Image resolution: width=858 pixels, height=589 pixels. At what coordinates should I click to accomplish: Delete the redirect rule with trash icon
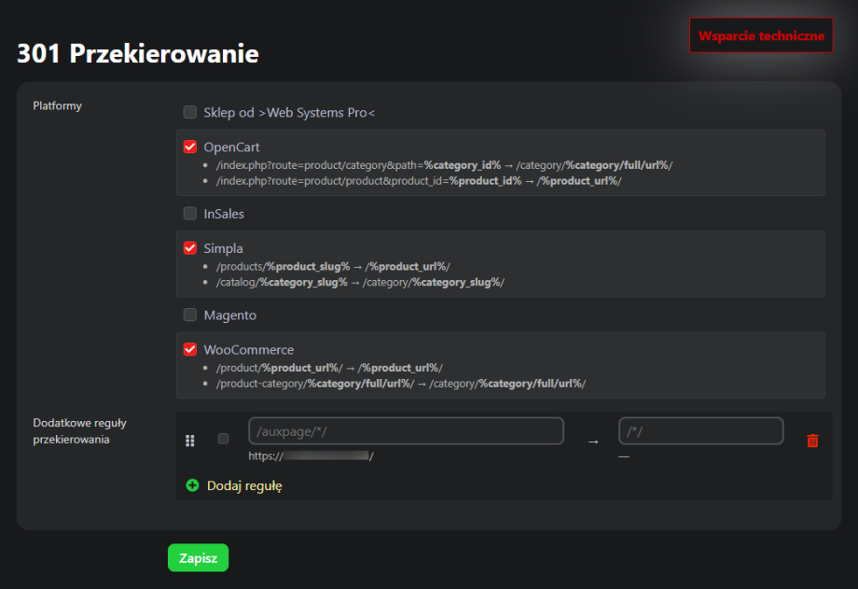tap(812, 441)
